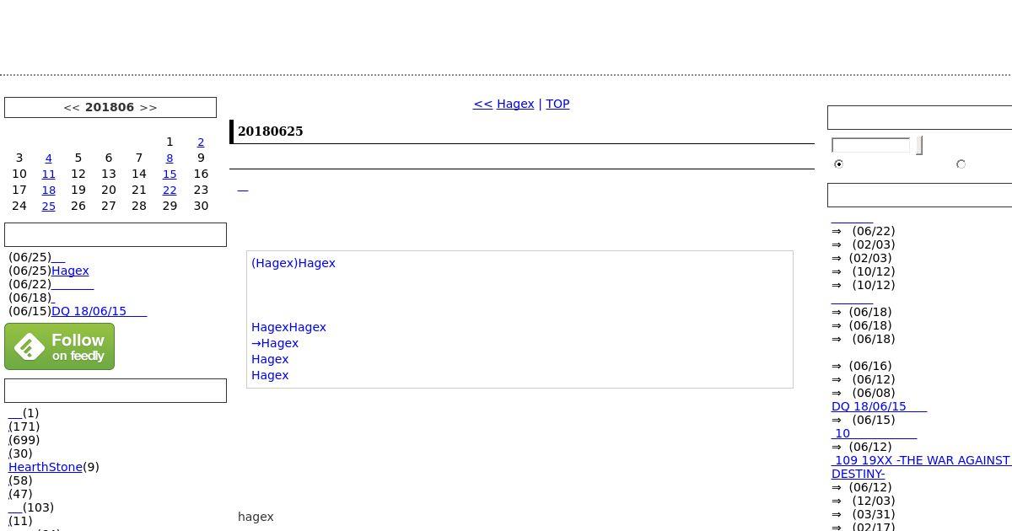Click the (Hagex)Hagex link in quoted box
The image size is (1012, 531).
[x=293, y=263]
